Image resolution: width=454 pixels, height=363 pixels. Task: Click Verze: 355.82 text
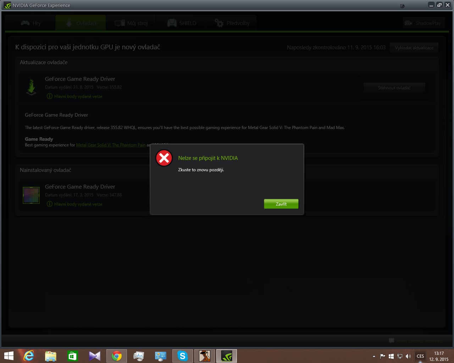109,87
